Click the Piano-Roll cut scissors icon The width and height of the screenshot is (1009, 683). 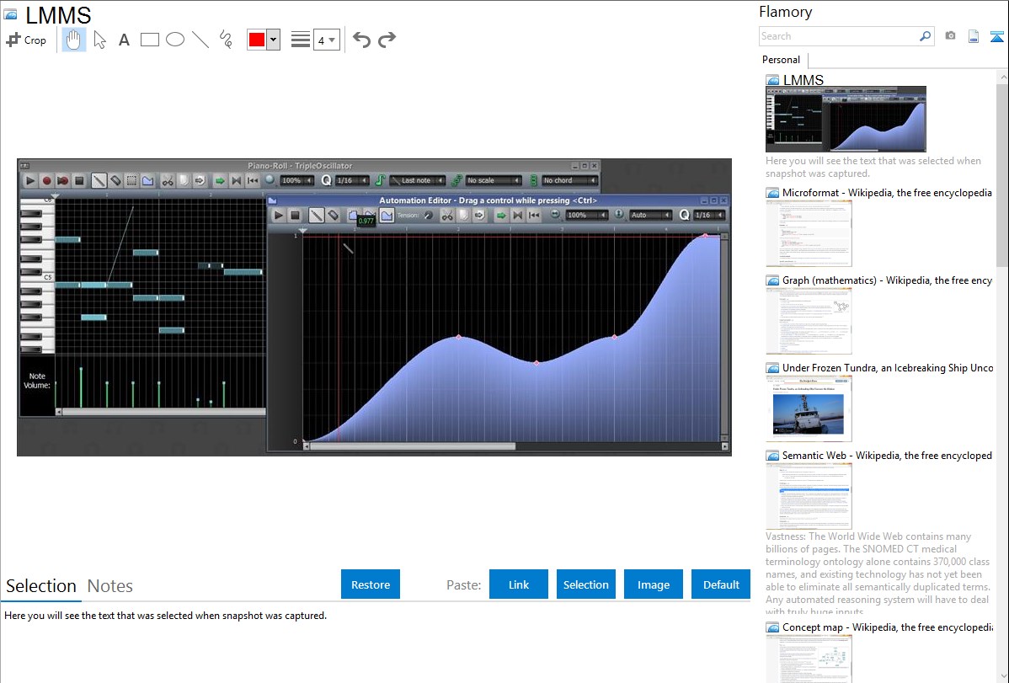tap(168, 181)
